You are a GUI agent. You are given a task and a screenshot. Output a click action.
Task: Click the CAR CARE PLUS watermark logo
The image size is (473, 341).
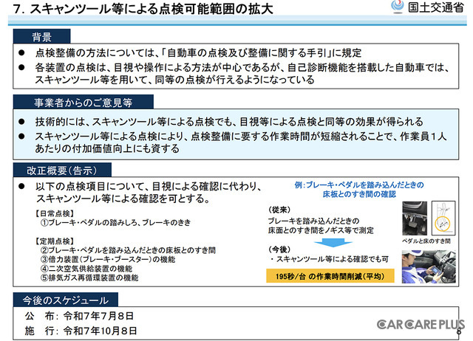[422, 324]
